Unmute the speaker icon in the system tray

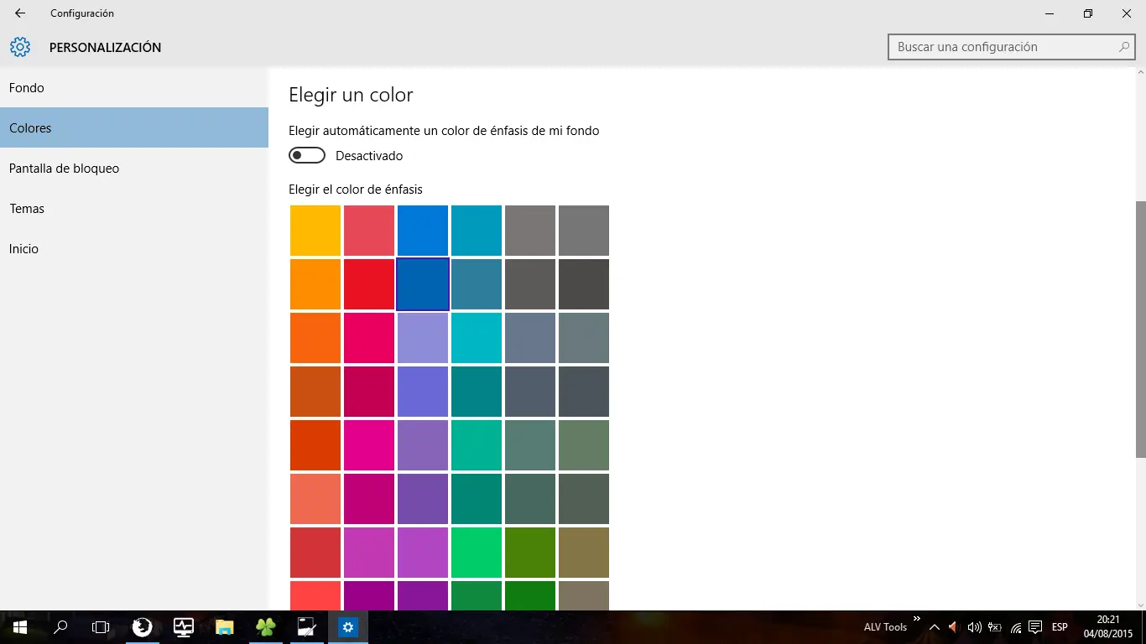point(952,626)
